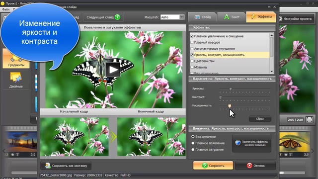Click the effects list scroll down arrow
The width and height of the screenshot is (318, 179).
coord(272,71)
